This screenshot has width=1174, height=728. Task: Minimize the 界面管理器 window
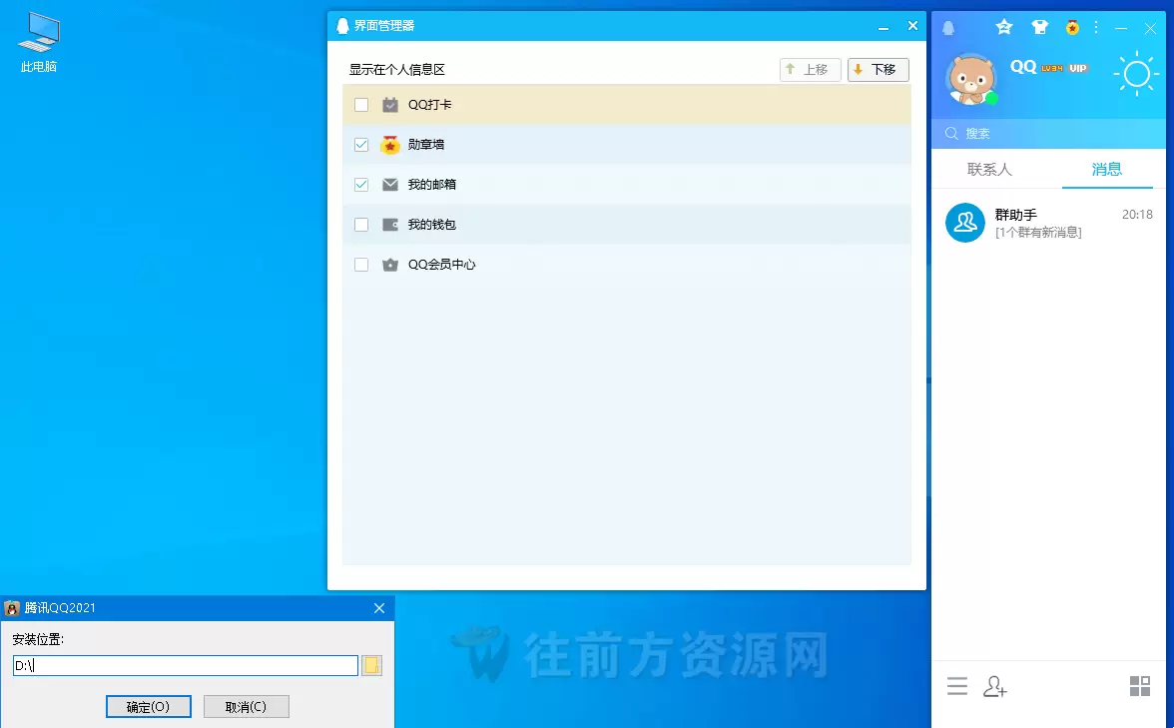[x=883, y=26]
